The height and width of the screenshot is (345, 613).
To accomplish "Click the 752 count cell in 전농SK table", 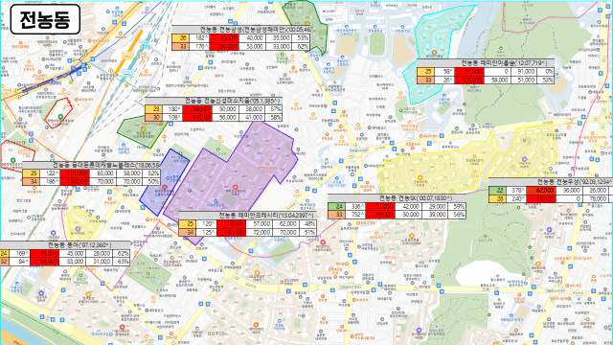I will tap(355, 215).
